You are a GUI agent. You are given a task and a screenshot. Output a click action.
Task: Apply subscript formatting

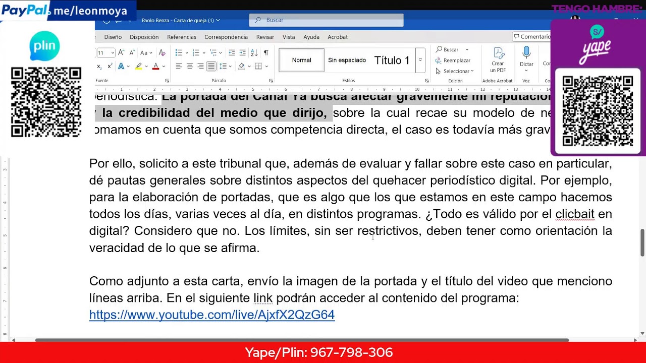click(x=99, y=67)
